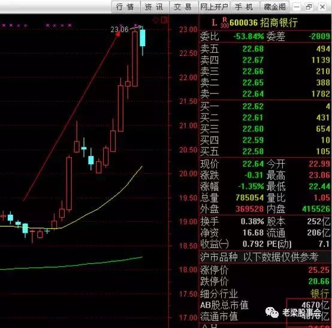Click the red L margin indicator
Screen dimensions: 332x328
pos(215,22)
